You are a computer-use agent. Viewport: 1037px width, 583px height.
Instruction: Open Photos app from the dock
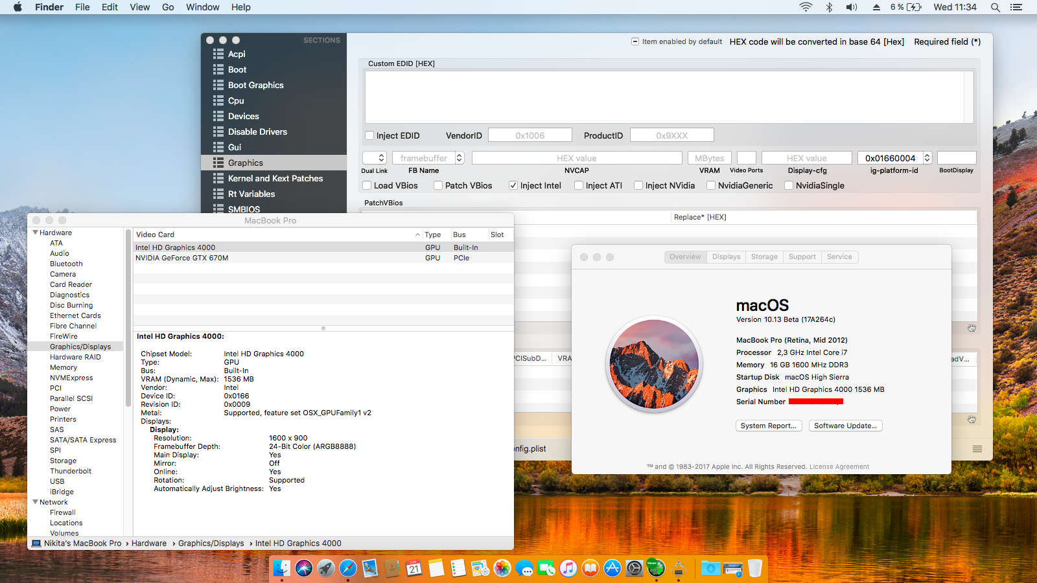click(x=502, y=569)
